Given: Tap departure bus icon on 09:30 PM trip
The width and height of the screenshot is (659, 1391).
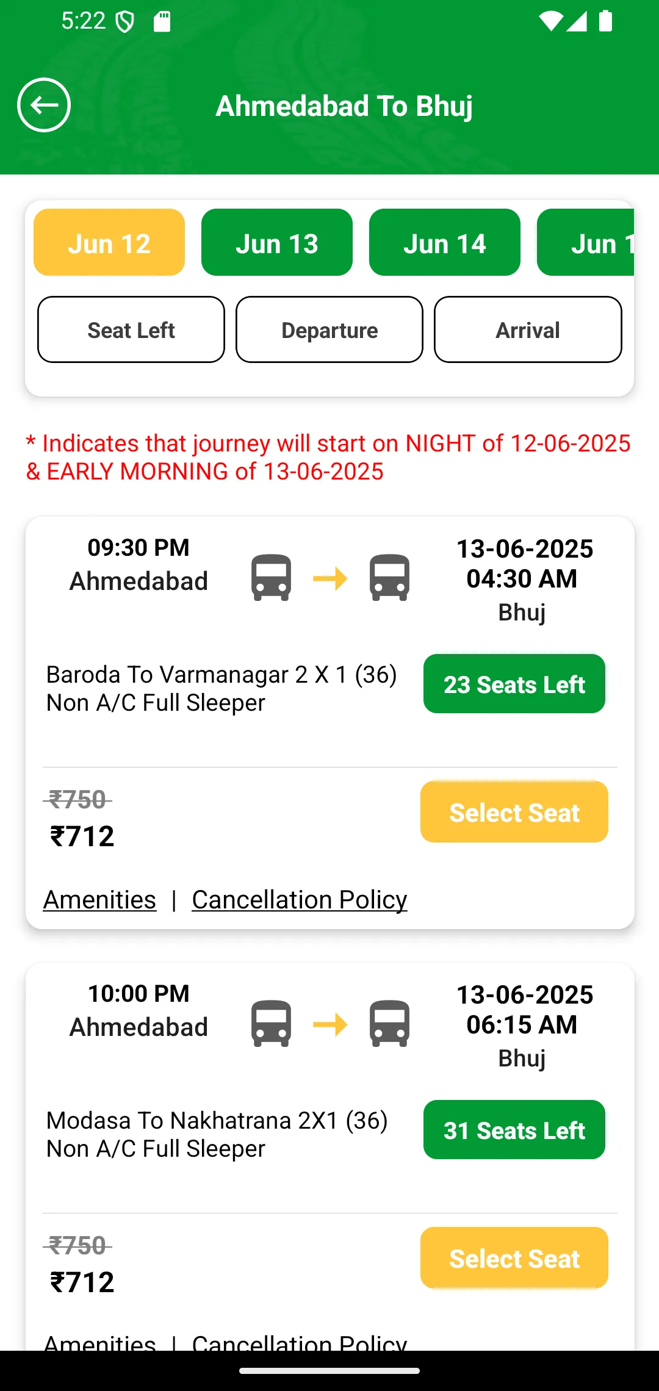Looking at the screenshot, I should (x=271, y=577).
